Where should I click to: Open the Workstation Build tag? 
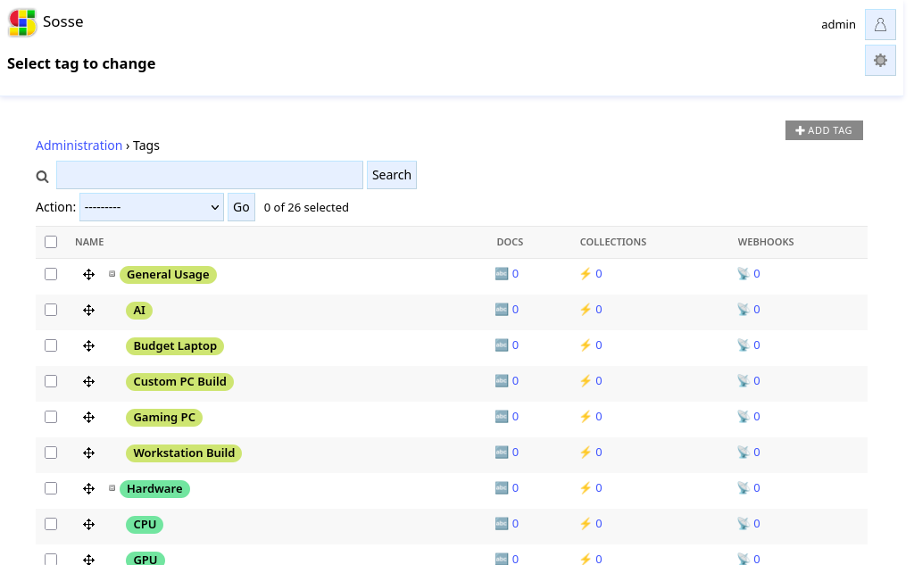(184, 453)
